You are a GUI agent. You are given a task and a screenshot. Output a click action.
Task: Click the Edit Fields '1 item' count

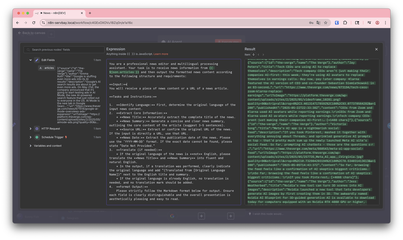click(97, 60)
